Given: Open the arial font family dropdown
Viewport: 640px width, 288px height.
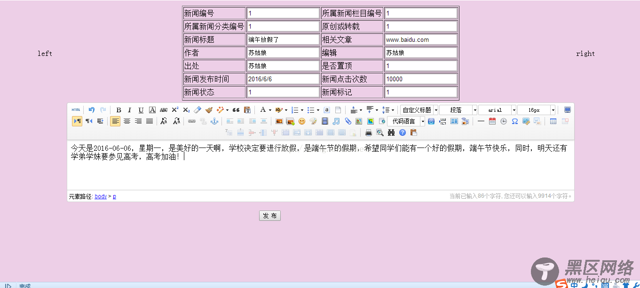Looking at the screenshot, I should (497, 110).
